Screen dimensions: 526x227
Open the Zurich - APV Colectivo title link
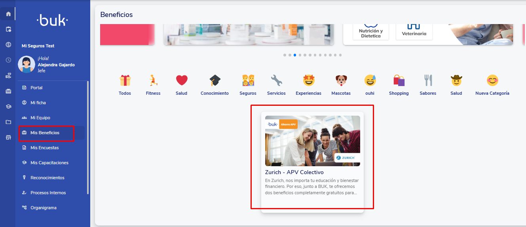(294, 173)
